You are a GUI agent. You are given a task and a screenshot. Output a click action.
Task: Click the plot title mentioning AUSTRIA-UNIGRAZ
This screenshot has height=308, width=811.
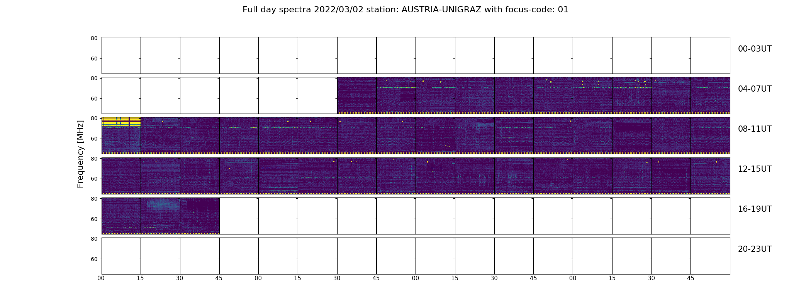pyautogui.click(x=405, y=10)
